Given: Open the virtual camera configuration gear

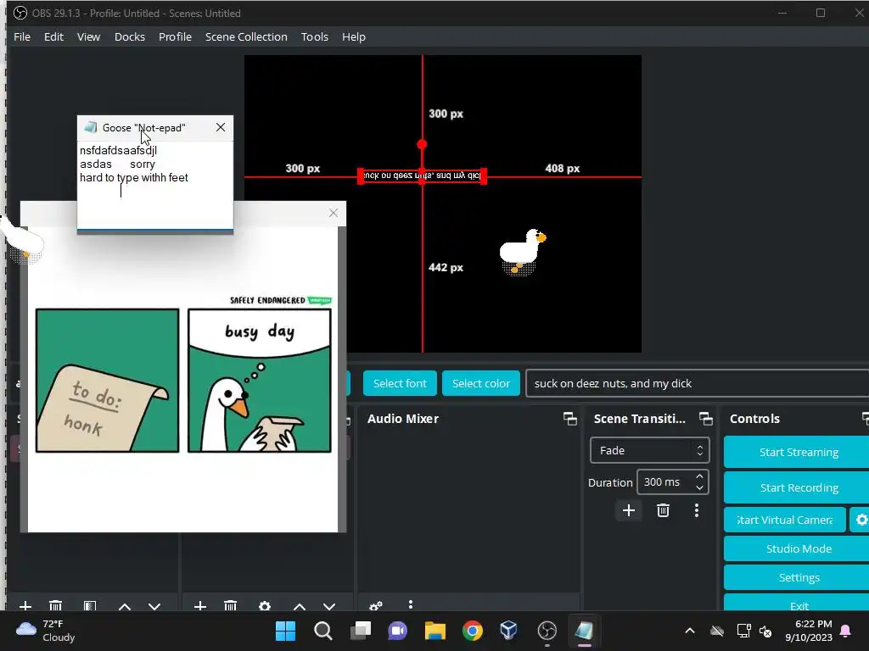Looking at the screenshot, I should (861, 520).
